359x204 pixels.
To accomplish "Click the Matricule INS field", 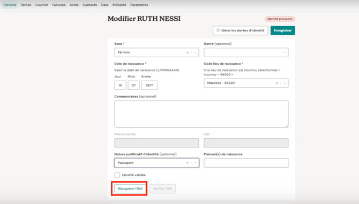I will pos(156,143).
